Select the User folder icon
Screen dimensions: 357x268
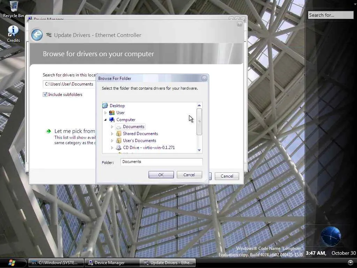(112, 113)
